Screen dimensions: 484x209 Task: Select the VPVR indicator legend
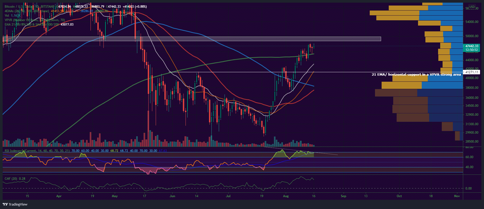pyautogui.click(x=35, y=20)
